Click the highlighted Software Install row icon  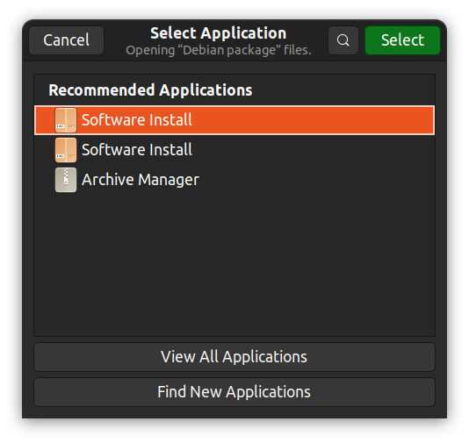[66, 120]
